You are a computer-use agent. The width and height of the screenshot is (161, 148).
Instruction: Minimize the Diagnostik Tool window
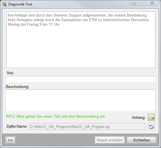click(x=134, y=3)
